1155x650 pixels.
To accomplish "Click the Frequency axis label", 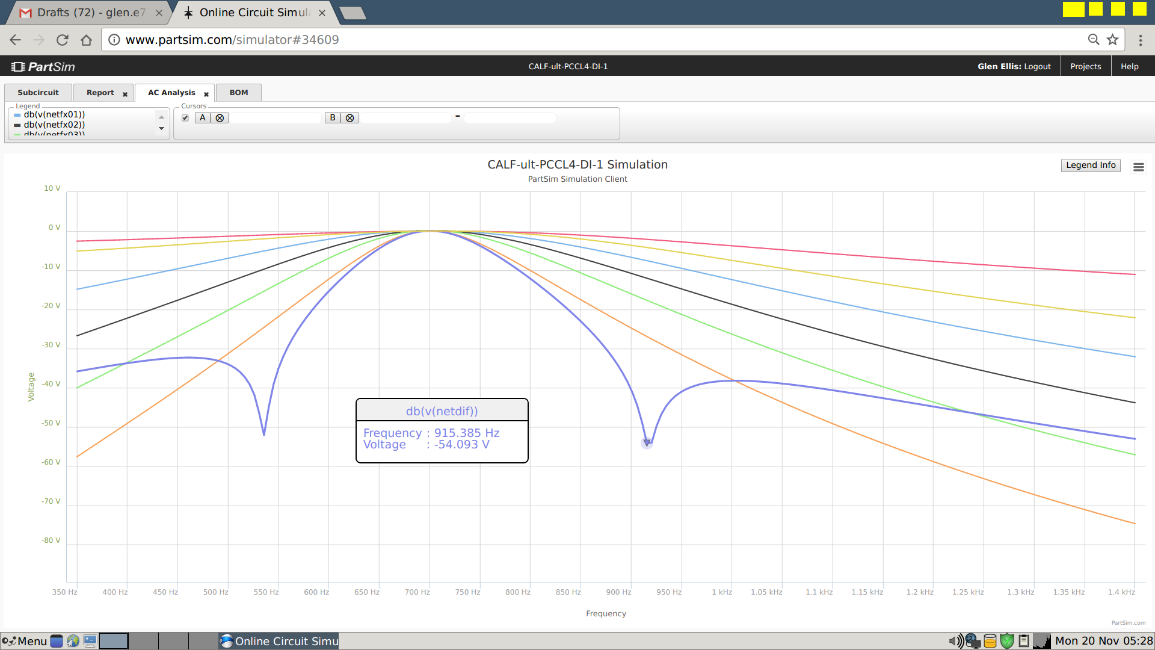I will pos(606,613).
